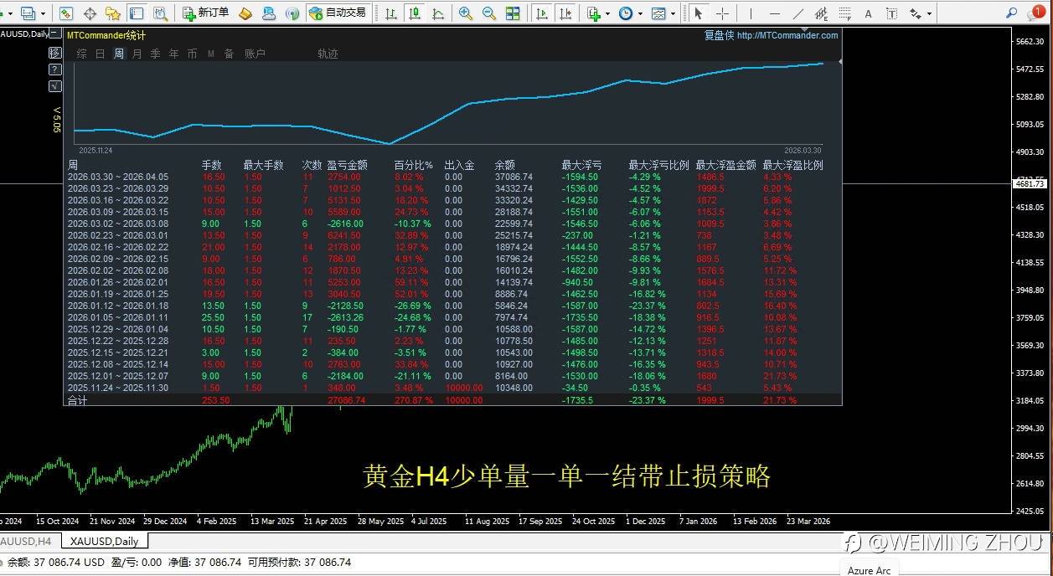Select the 2026.03.30 ~ 2026.04.05 week row
The width and height of the screenshot is (1053, 576).
click(453, 177)
